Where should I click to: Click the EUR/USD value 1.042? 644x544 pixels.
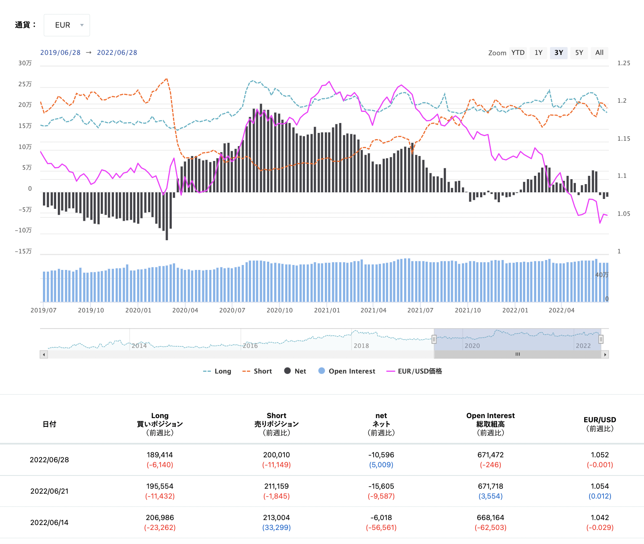click(x=600, y=518)
